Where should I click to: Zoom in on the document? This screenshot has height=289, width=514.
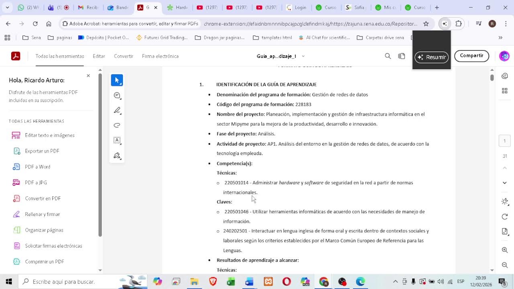[505, 250]
